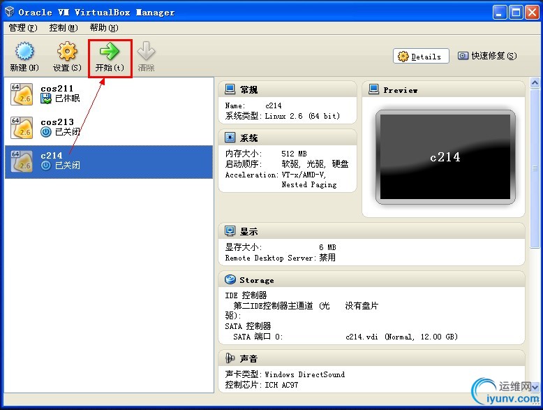
Task: Click the cos211 OS type icon
Action: [22, 94]
